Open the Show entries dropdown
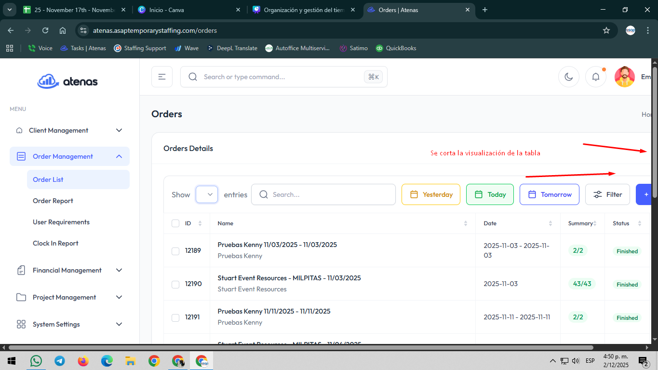658x370 pixels. coord(207,194)
